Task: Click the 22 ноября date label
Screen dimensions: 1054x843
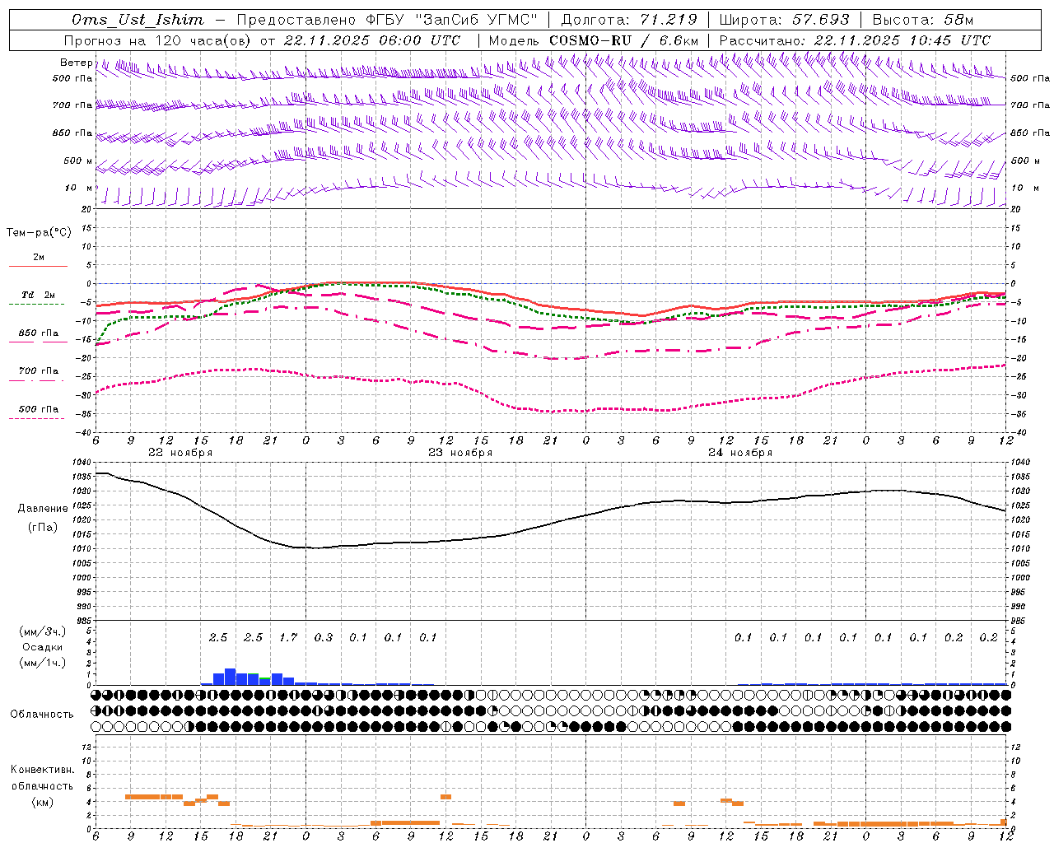Action: click(x=180, y=453)
